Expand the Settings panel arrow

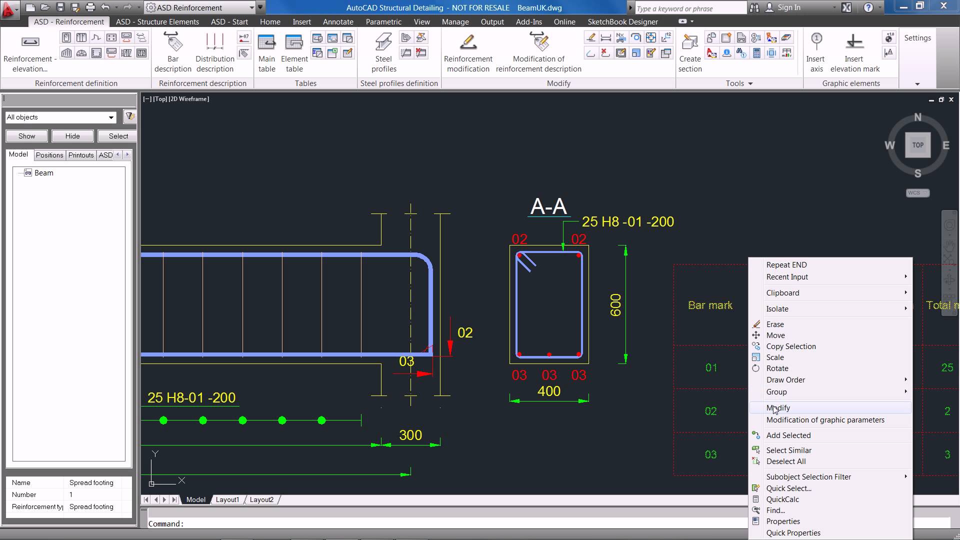coord(917,84)
